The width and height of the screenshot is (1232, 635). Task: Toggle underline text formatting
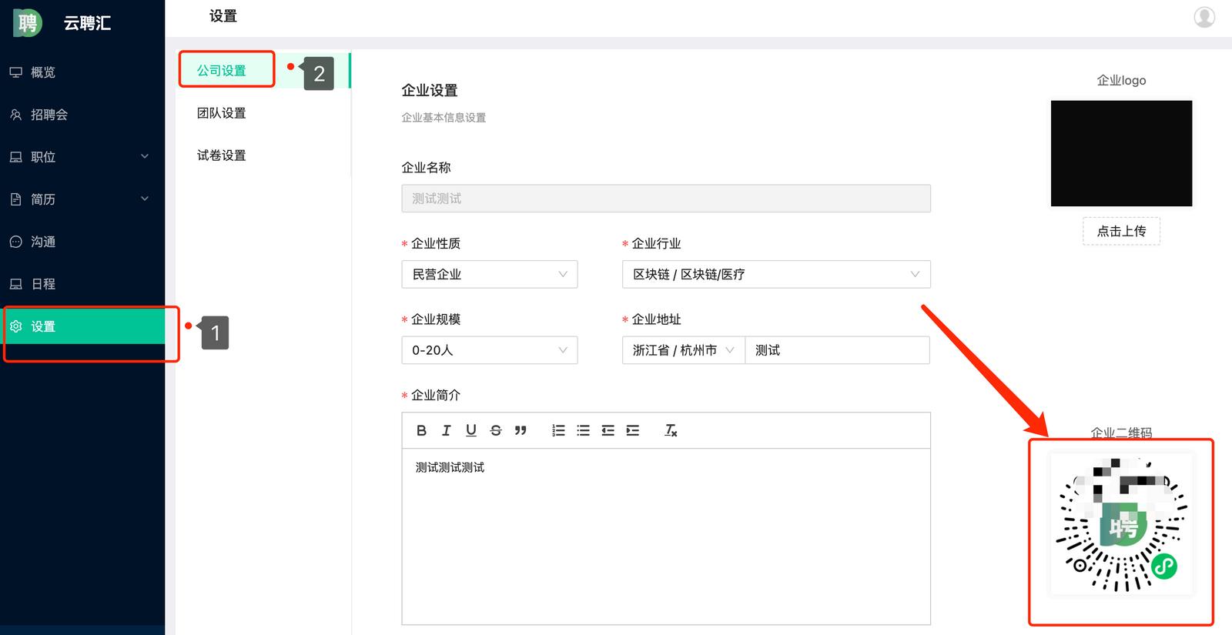(470, 430)
